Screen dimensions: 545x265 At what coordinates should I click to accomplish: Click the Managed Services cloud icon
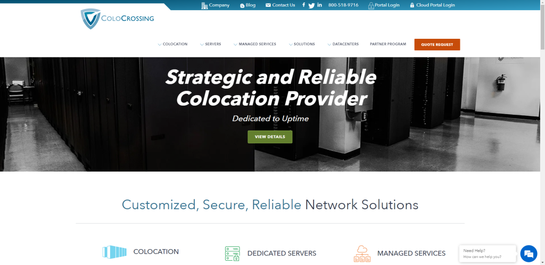click(362, 253)
